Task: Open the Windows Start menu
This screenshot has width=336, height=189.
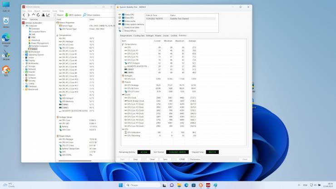Action: (x=121, y=185)
